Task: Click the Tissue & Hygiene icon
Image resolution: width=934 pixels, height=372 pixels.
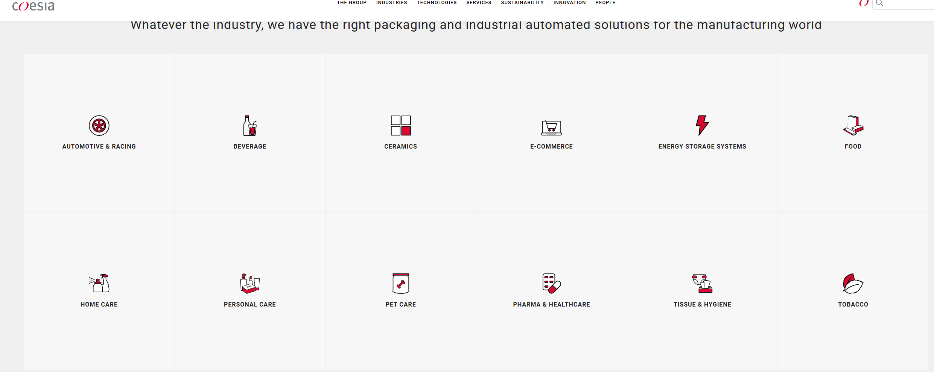Action: [702, 283]
